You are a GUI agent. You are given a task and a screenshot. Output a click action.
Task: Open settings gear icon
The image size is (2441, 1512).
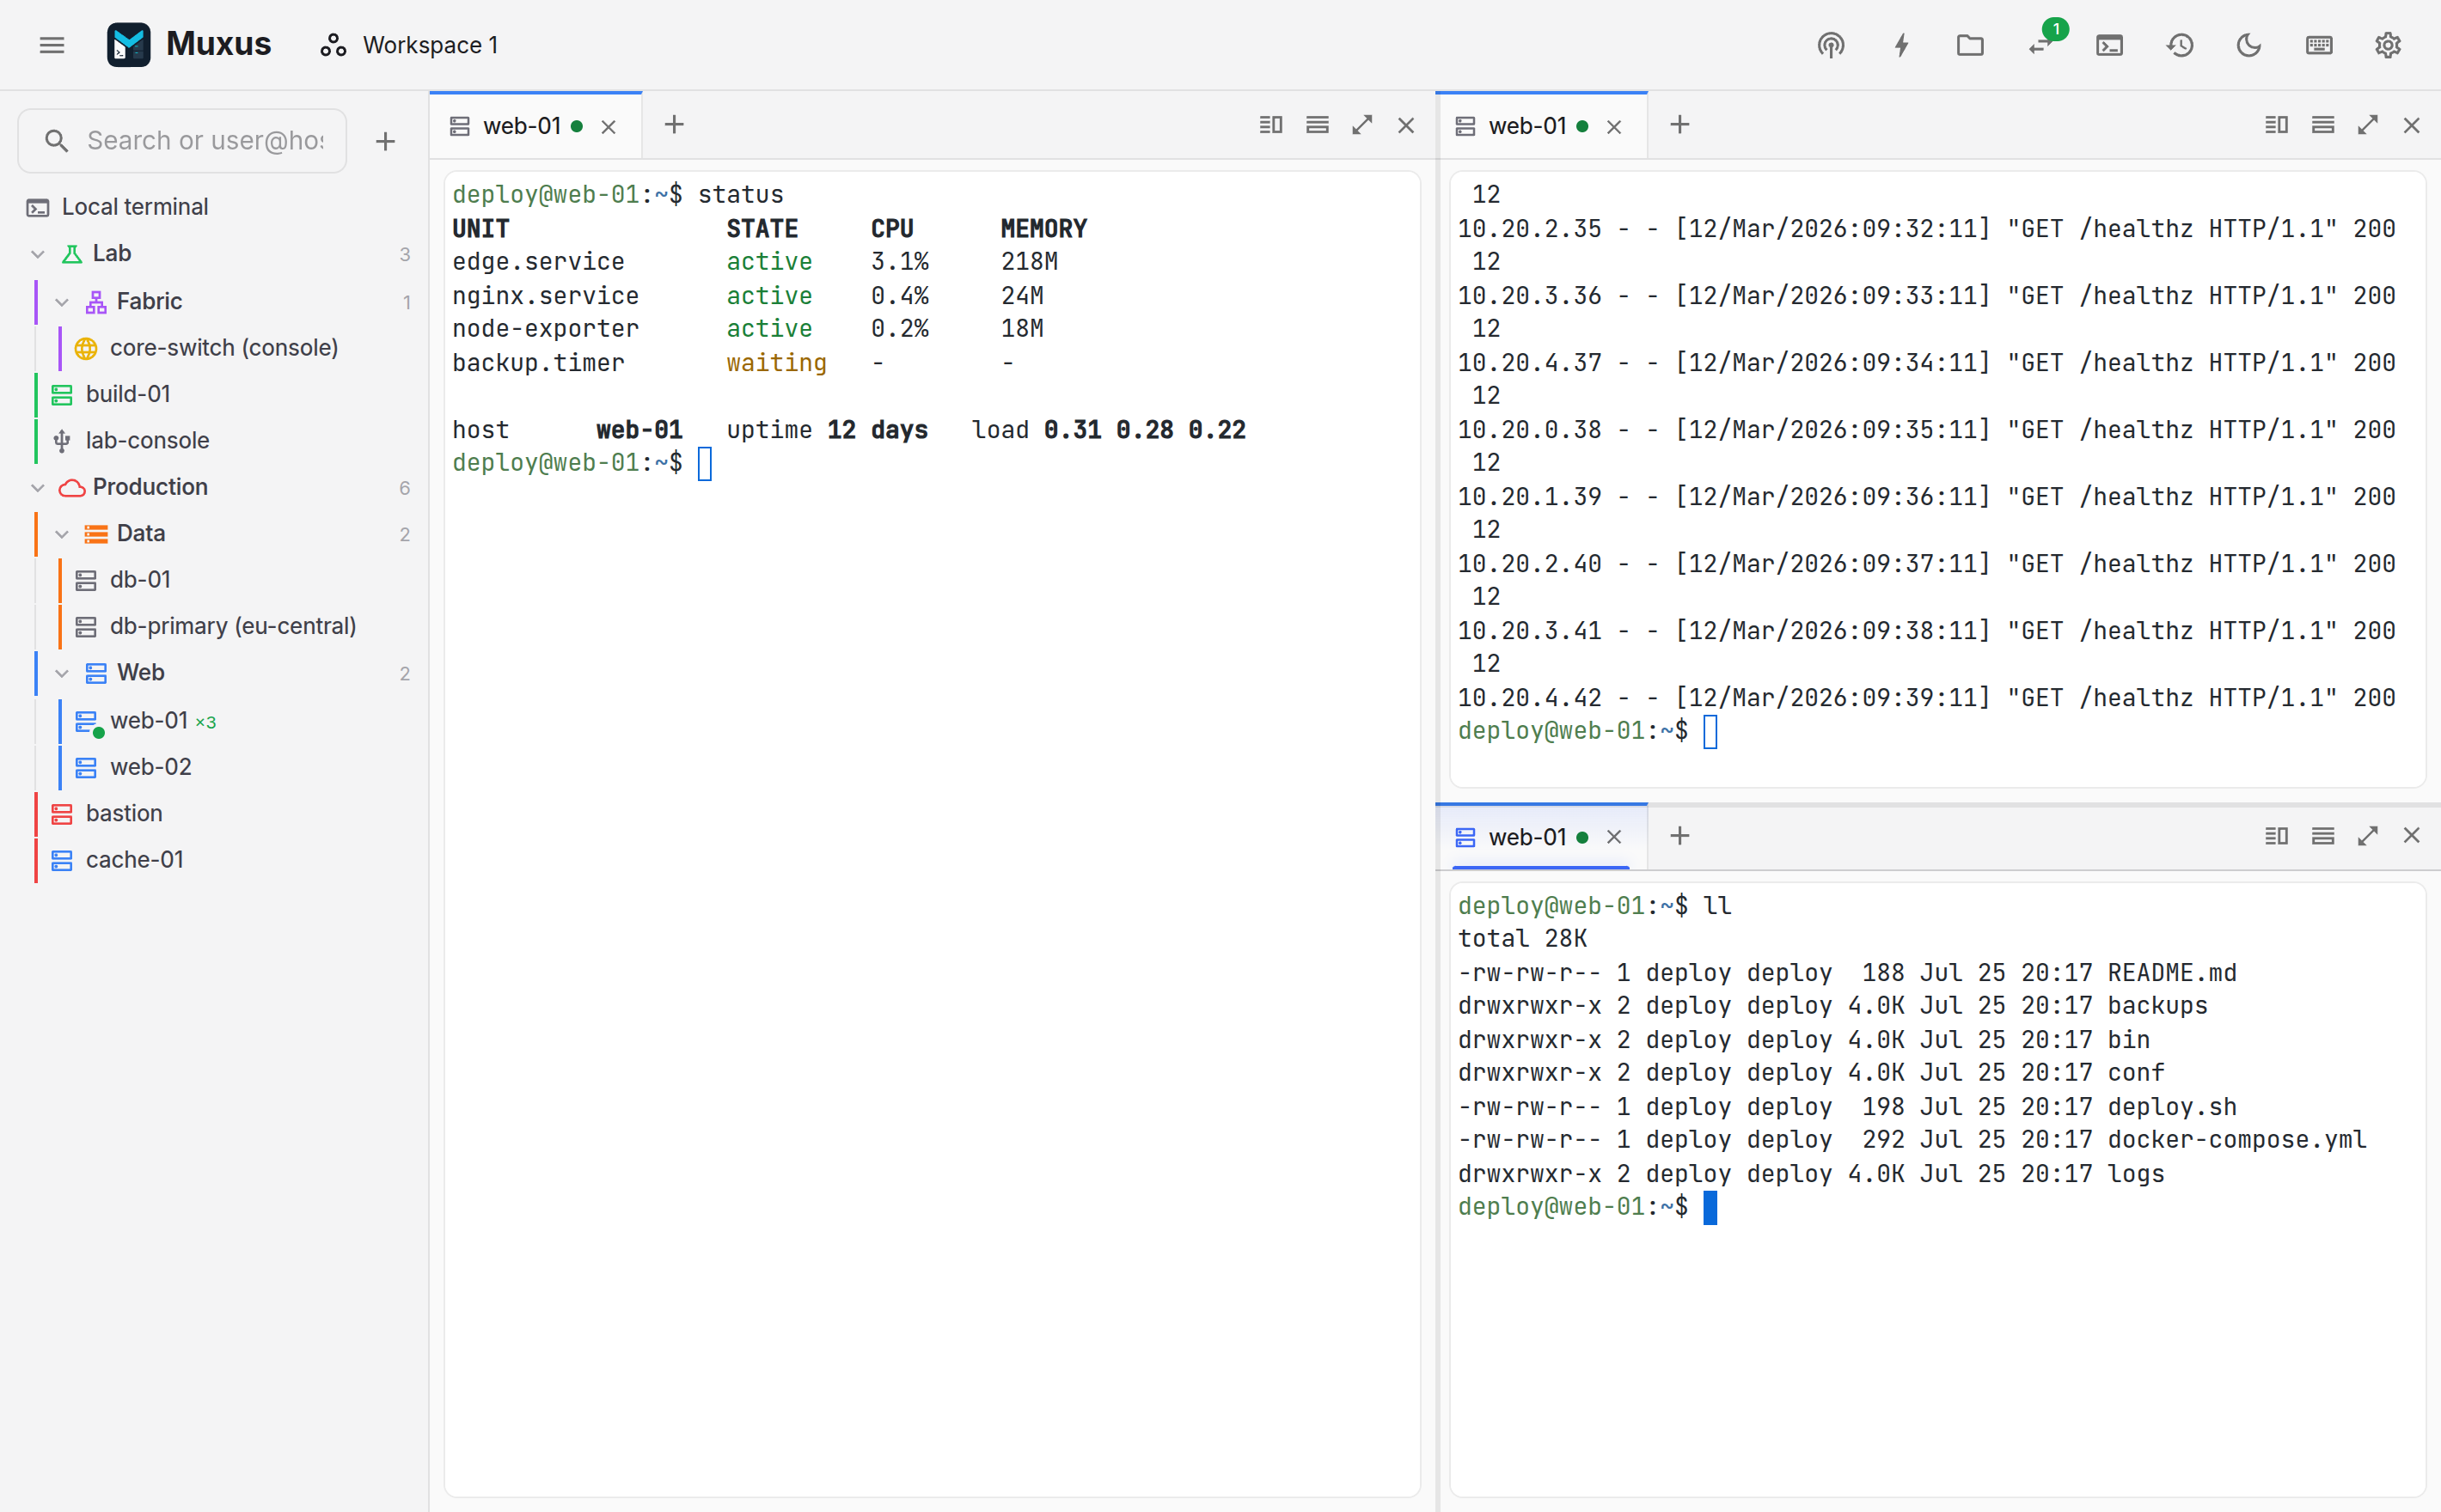(x=2388, y=45)
